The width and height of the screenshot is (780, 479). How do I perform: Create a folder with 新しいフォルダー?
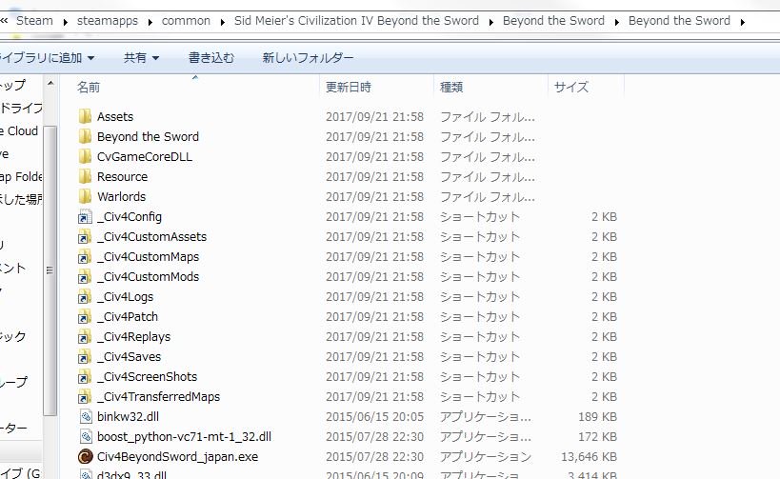[308, 58]
